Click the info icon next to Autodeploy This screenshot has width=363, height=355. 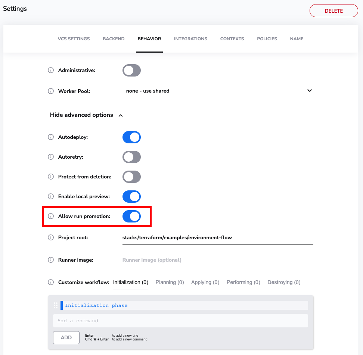pyautogui.click(x=51, y=137)
